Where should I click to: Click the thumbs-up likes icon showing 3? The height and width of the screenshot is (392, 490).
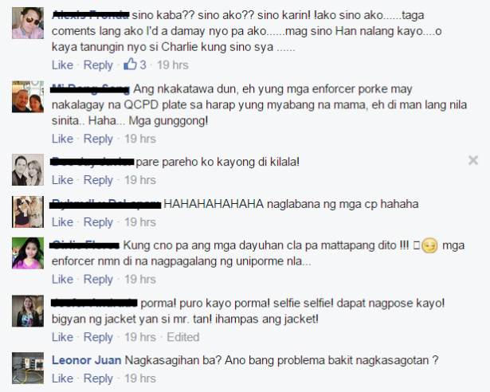coord(131,65)
